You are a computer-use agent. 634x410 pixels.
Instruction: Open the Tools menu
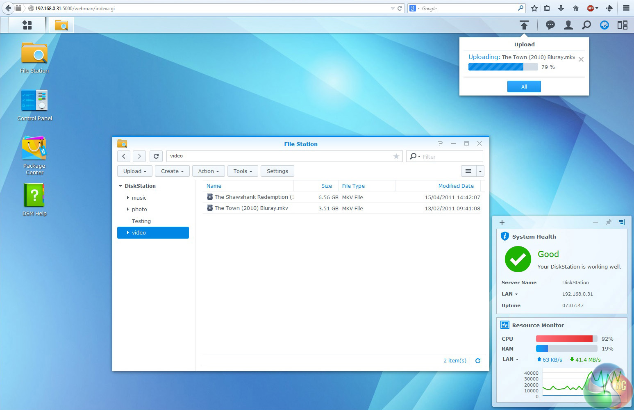click(x=243, y=171)
